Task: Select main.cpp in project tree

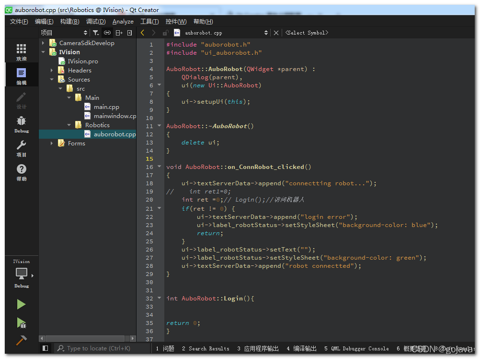Action: pos(106,107)
